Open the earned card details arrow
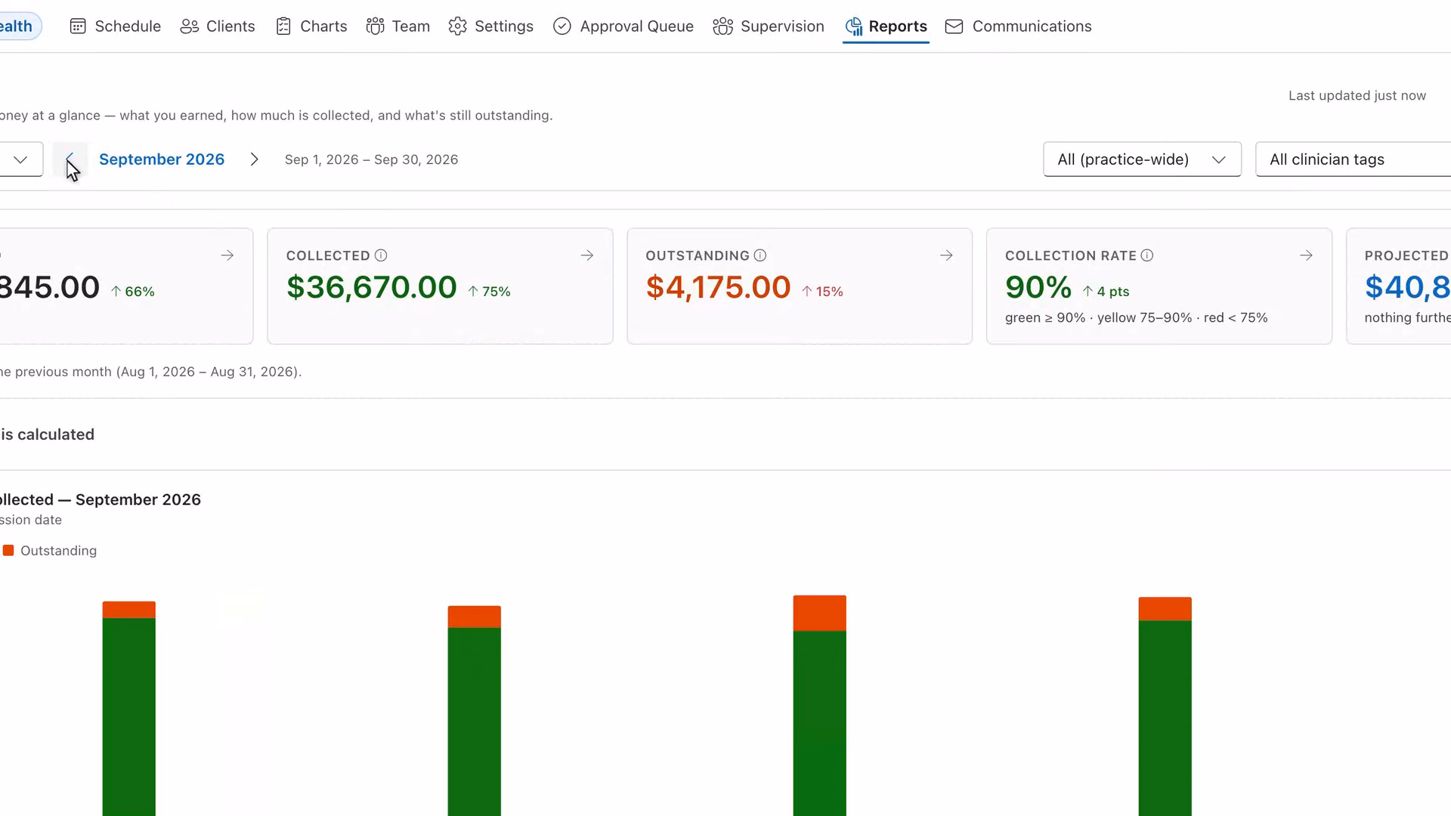This screenshot has height=816, width=1451. point(227,255)
